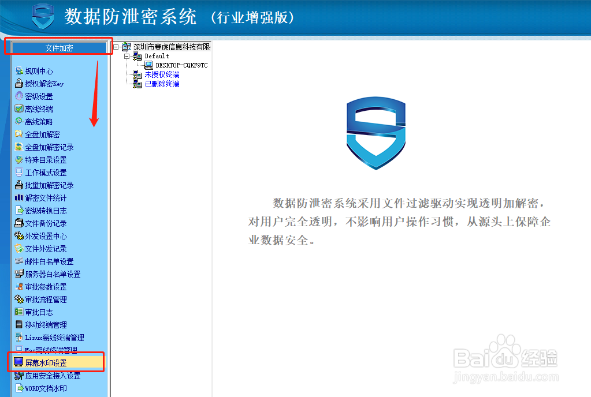Collapse the 深圳市赛虎信息科技 root node
This screenshot has width=591, height=397.
click(x=116, y=47)
